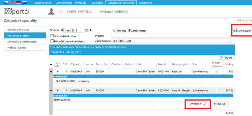Open the Zaměstnanec menu
Screen dimensions: 252x116
tap(43, 3)
